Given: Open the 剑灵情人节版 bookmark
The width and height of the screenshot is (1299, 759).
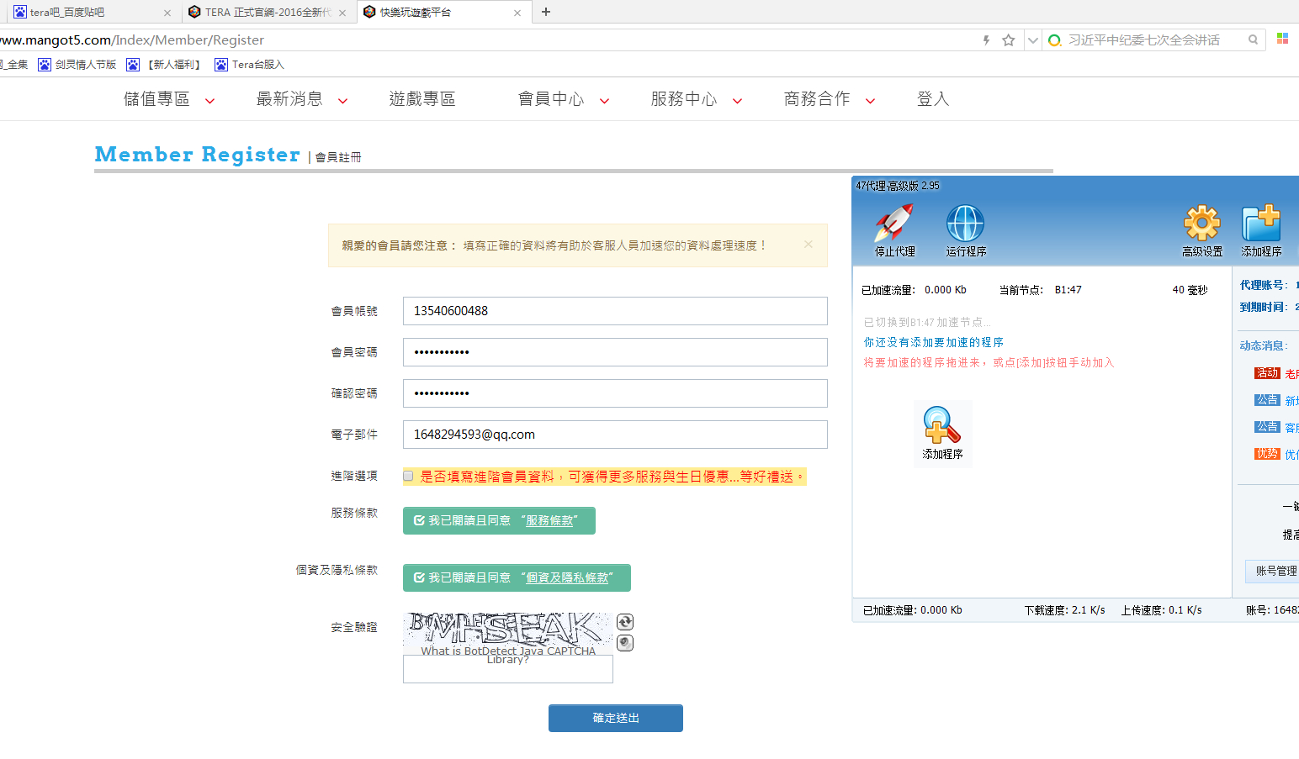Looking at the screenshot, I should [x=77, y=65].
